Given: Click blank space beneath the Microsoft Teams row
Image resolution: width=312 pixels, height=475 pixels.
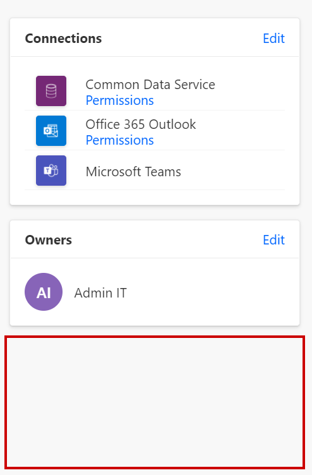Looking at the screenshot, I should point(155,197).
